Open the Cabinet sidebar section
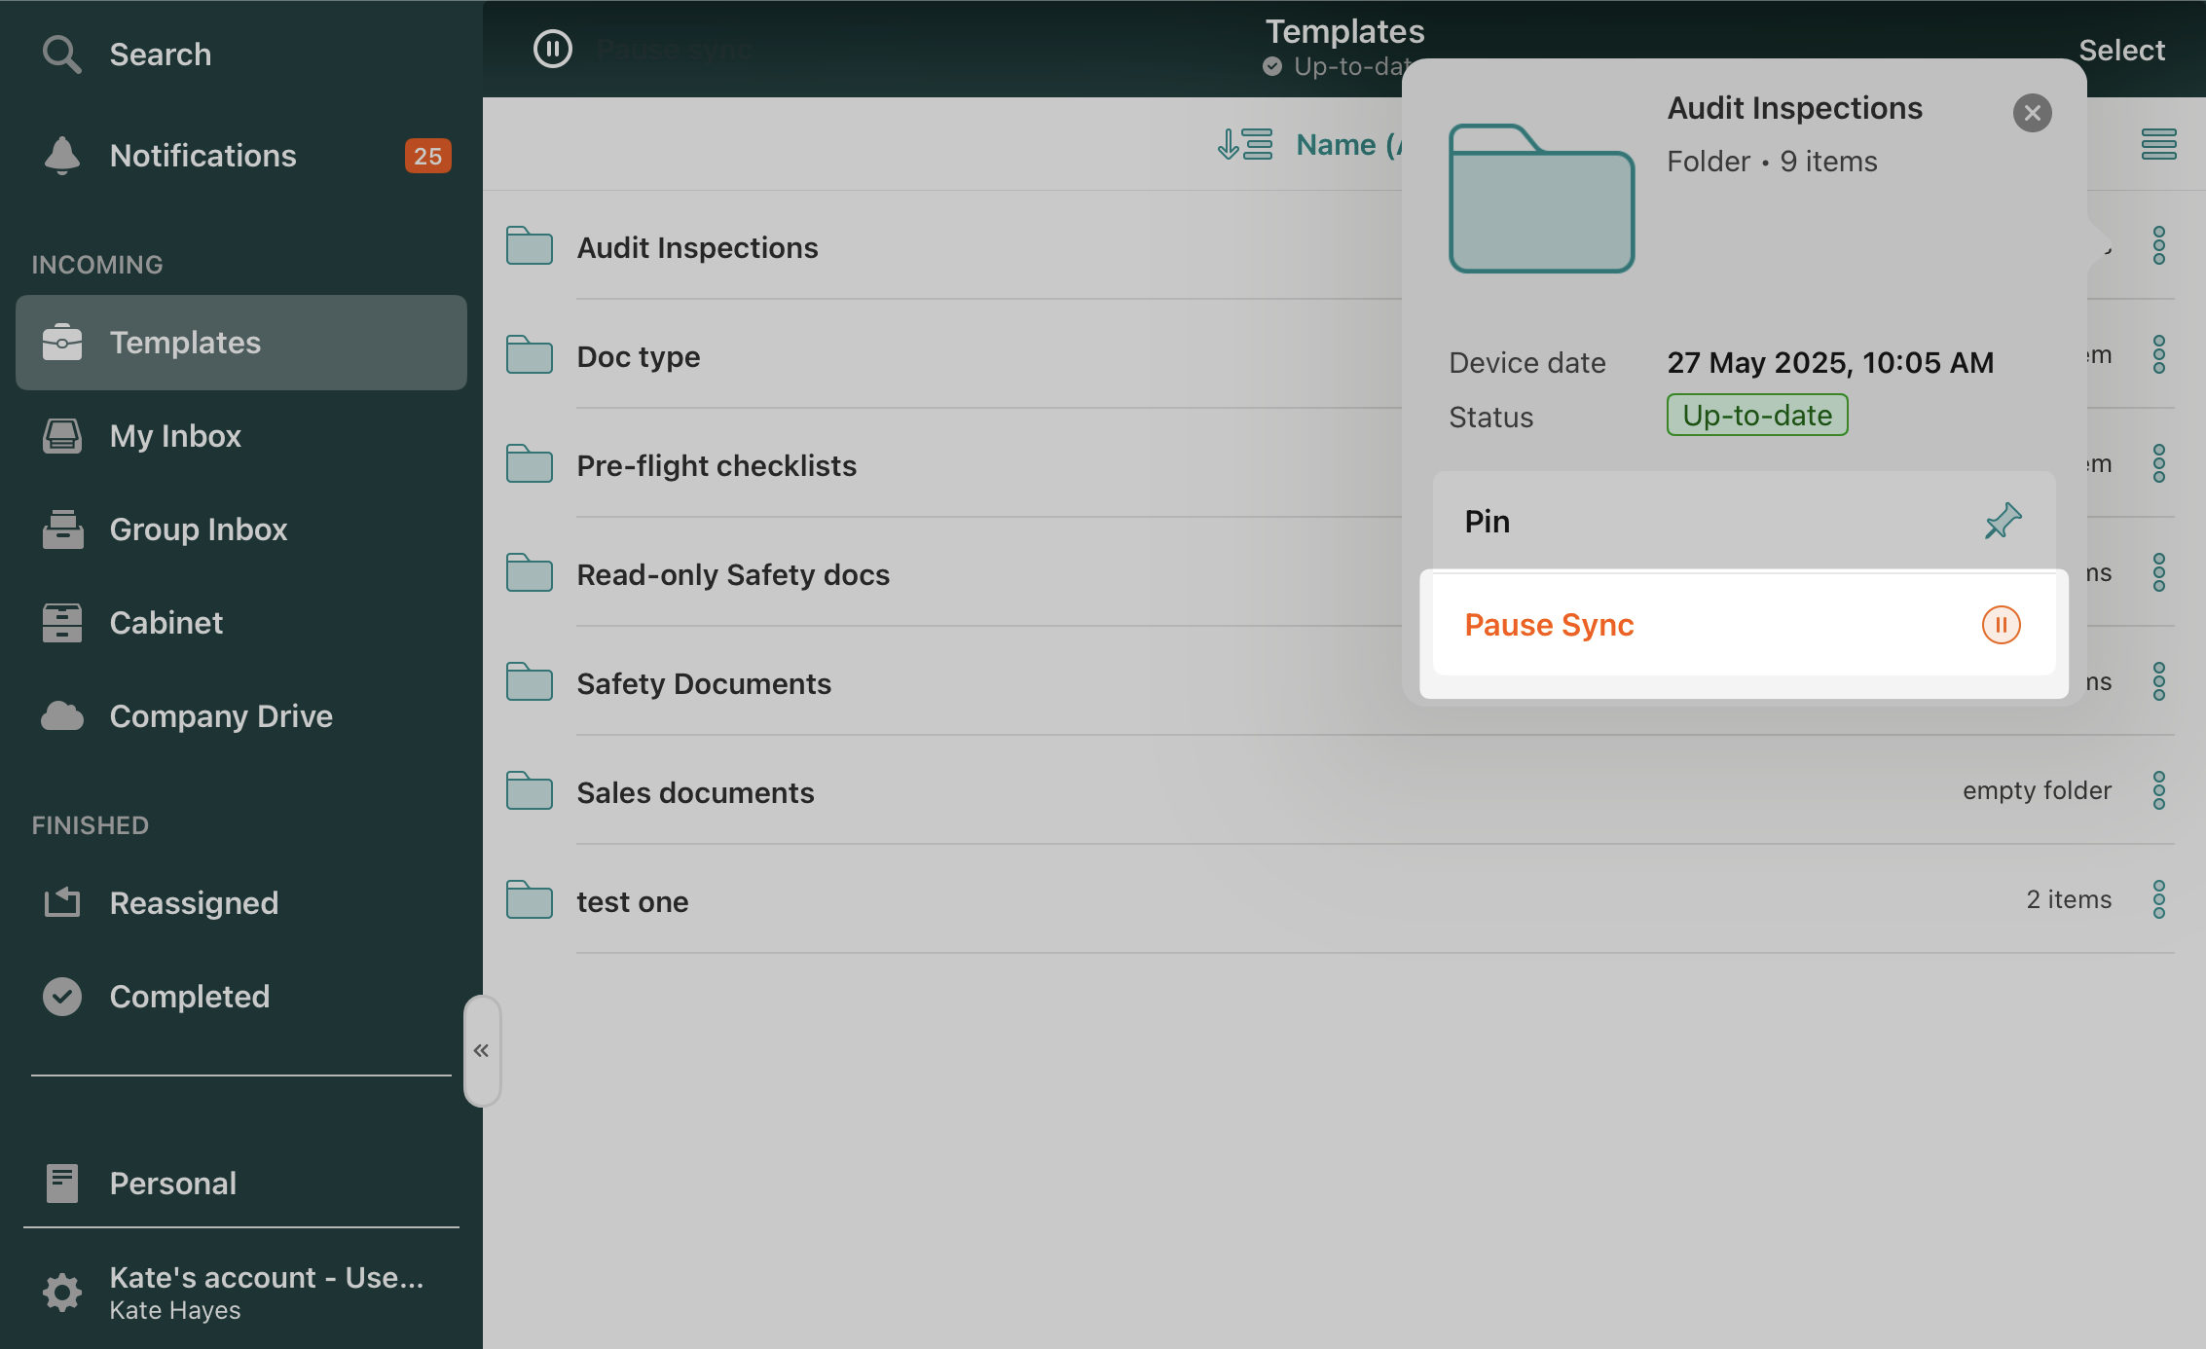 [165, 623]
